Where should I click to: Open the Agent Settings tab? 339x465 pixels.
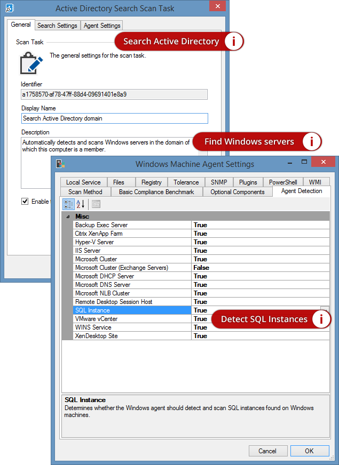coord(102,26)
